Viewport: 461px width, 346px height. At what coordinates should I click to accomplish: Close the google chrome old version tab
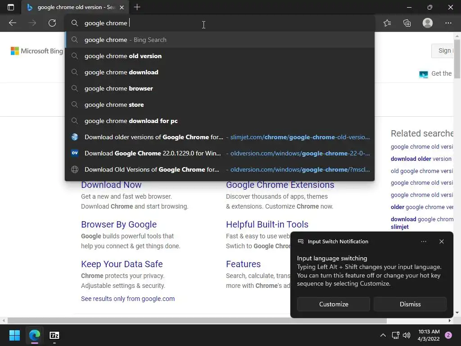tap(122, 7)
